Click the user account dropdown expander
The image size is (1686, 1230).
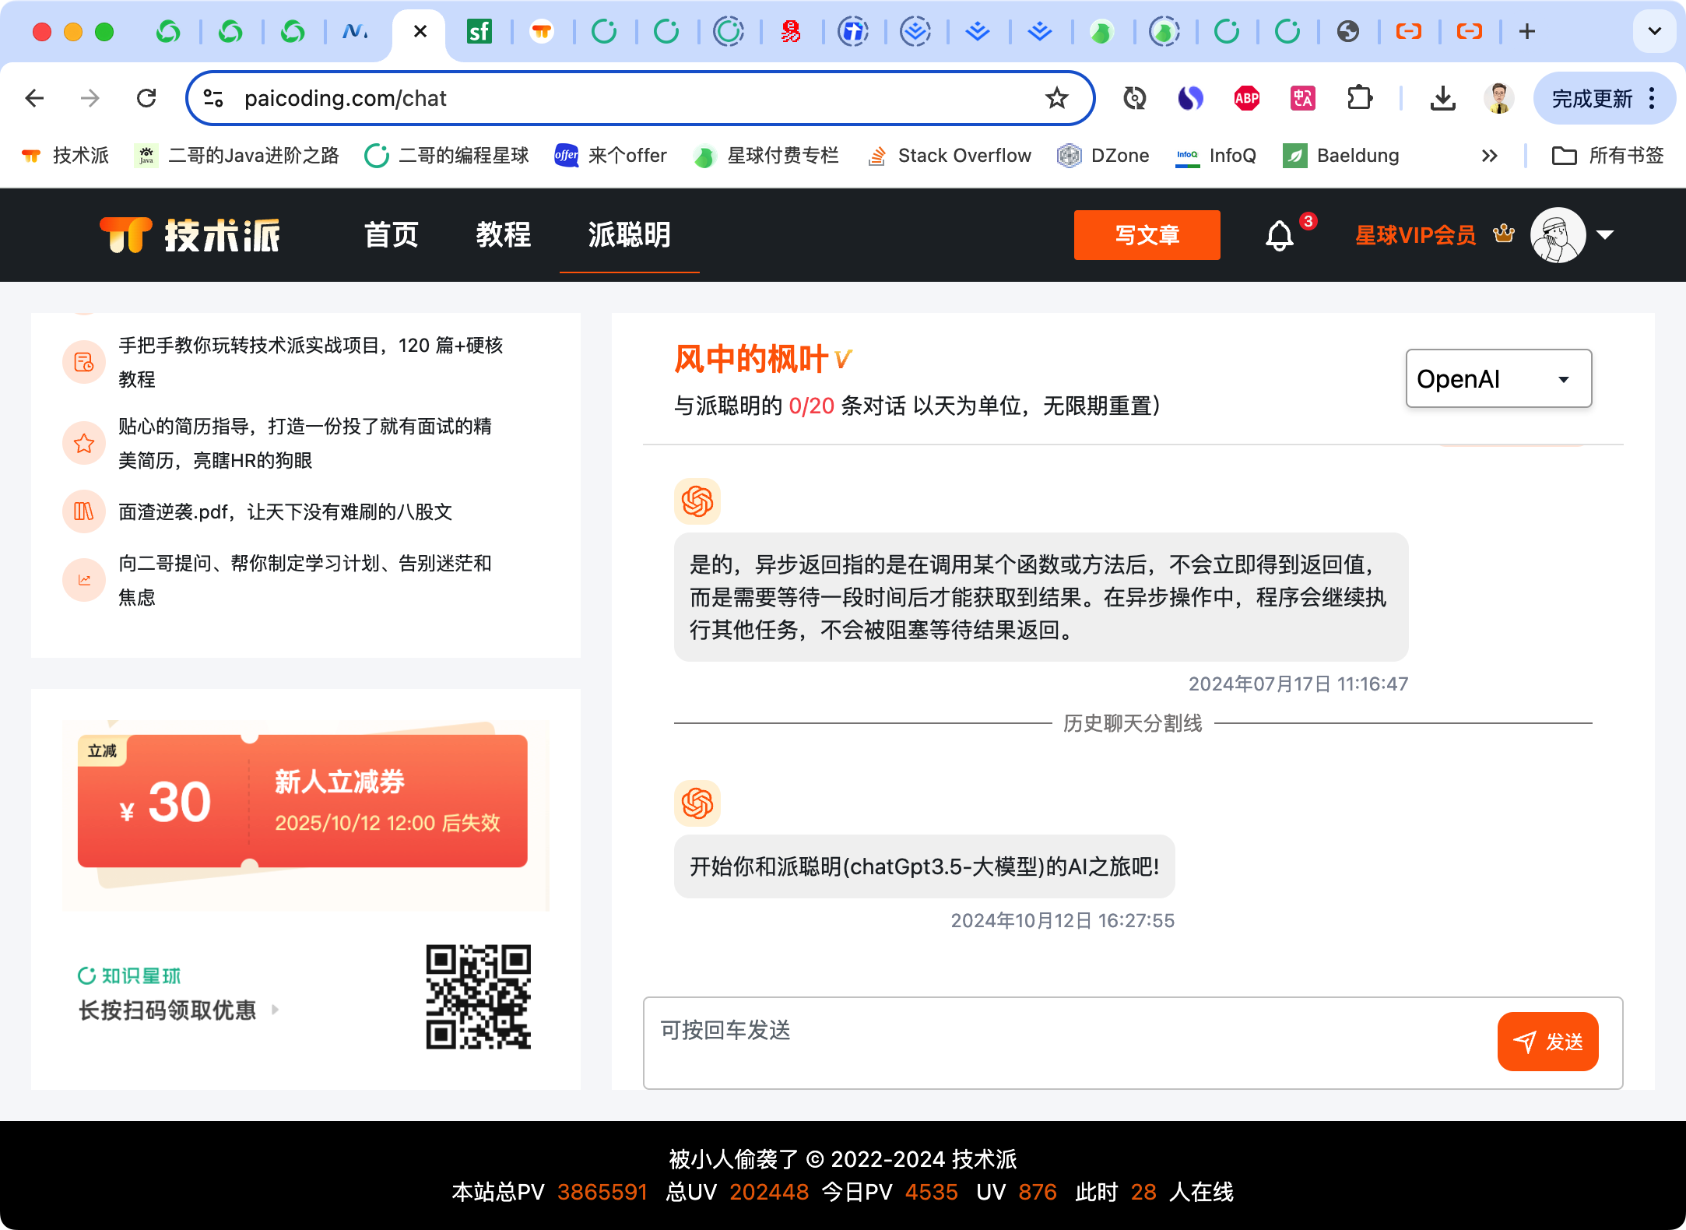click(x=1603, y=234)
